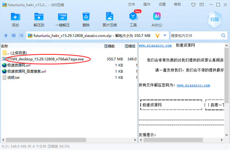Switch to the icon view mode button
This screenshot has height=150, width=230.
click(13, 36)
